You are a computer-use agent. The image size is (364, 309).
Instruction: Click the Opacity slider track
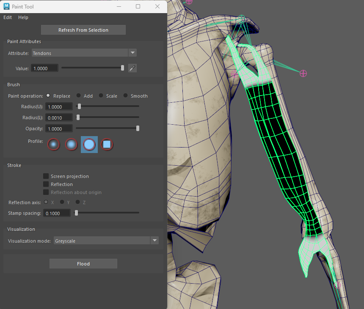click(x=106, y=129)
